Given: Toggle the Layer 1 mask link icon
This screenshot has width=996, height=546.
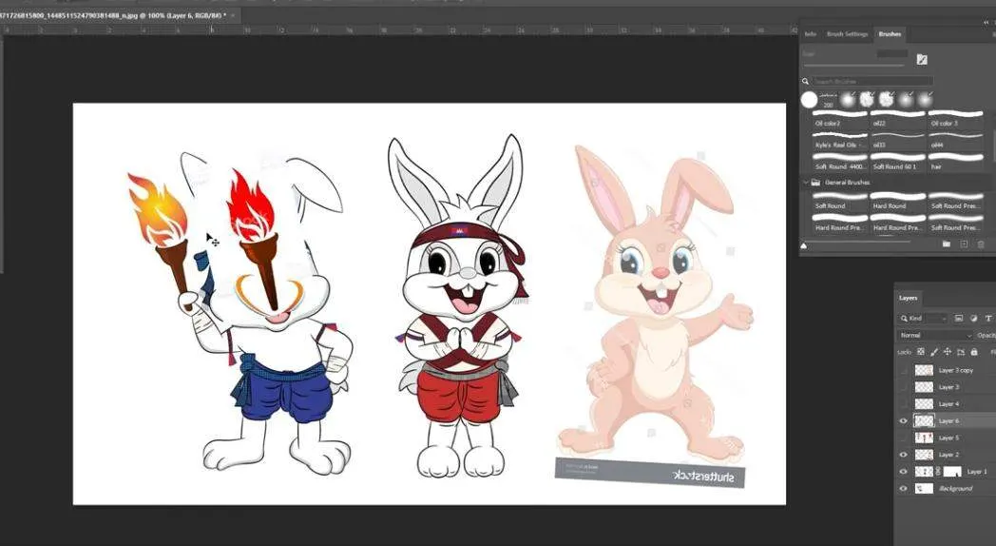Looking at the screenshot, I should tap(938, 472).
